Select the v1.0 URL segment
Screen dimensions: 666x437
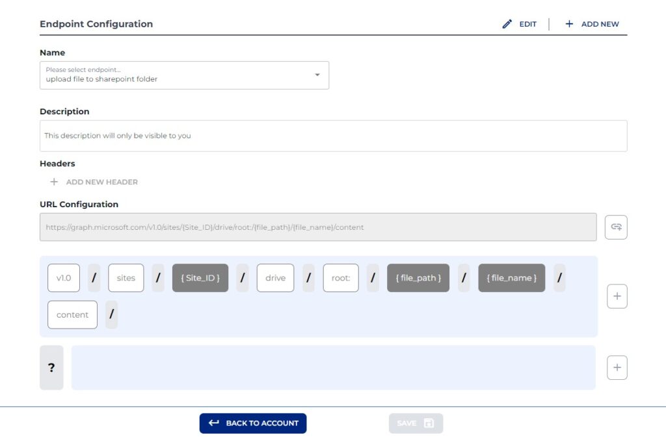tap(63, 277)
